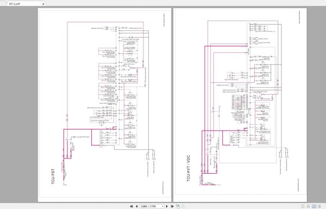Click the next view icon (greyed)

pos(184,206)
